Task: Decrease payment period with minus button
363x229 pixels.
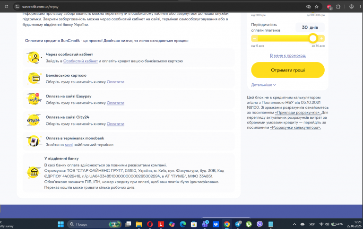Action: (254, 38)
